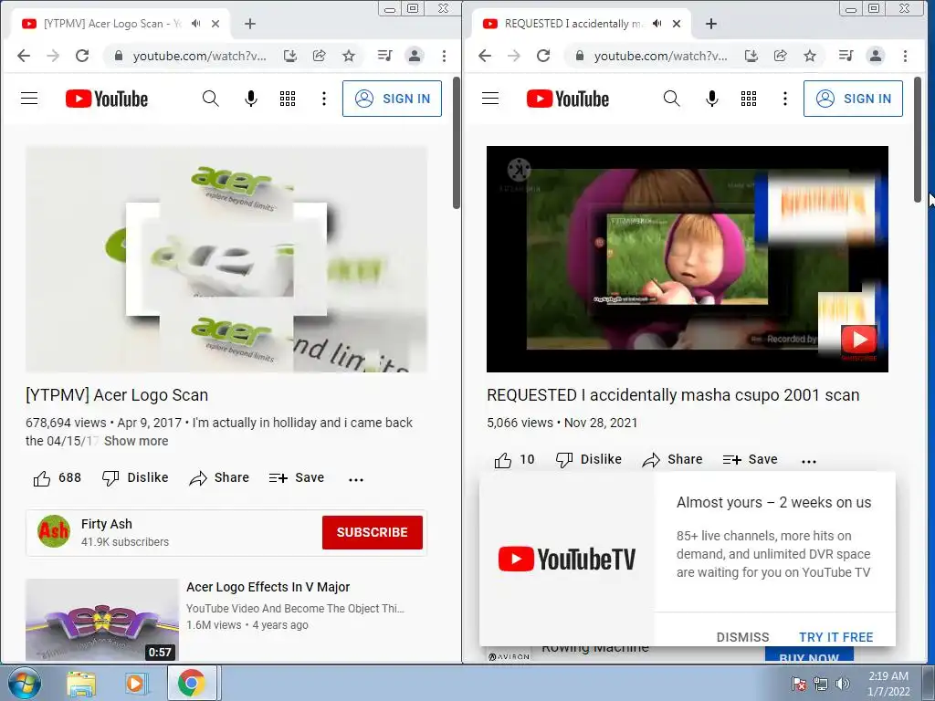Reload page in right Chrome window
The image size is (935, 701).
point(543,56)
